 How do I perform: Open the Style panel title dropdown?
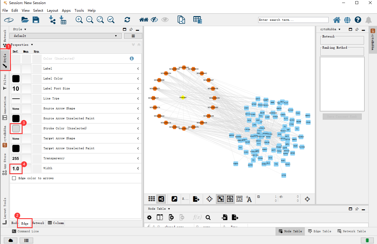click(25, 29)
